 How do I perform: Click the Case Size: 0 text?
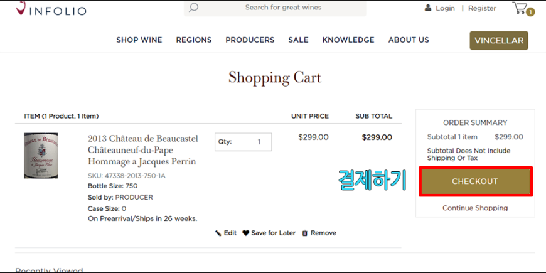click(107, 209)
